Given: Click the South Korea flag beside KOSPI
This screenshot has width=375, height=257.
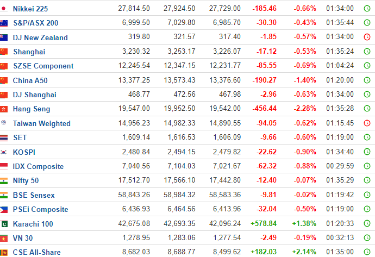Looking at the screenshot, I should point(4,152).
